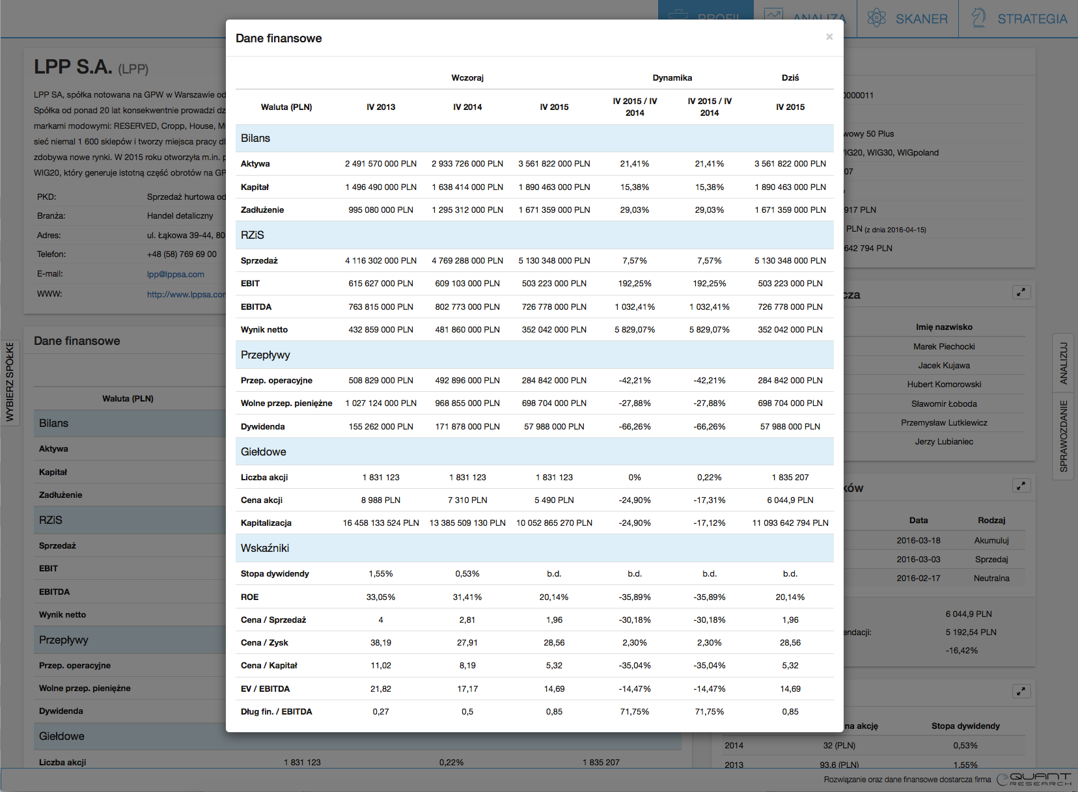Click the -16,42% value
The width and height of the screenshot is (1078, 792).
[961, 650]
